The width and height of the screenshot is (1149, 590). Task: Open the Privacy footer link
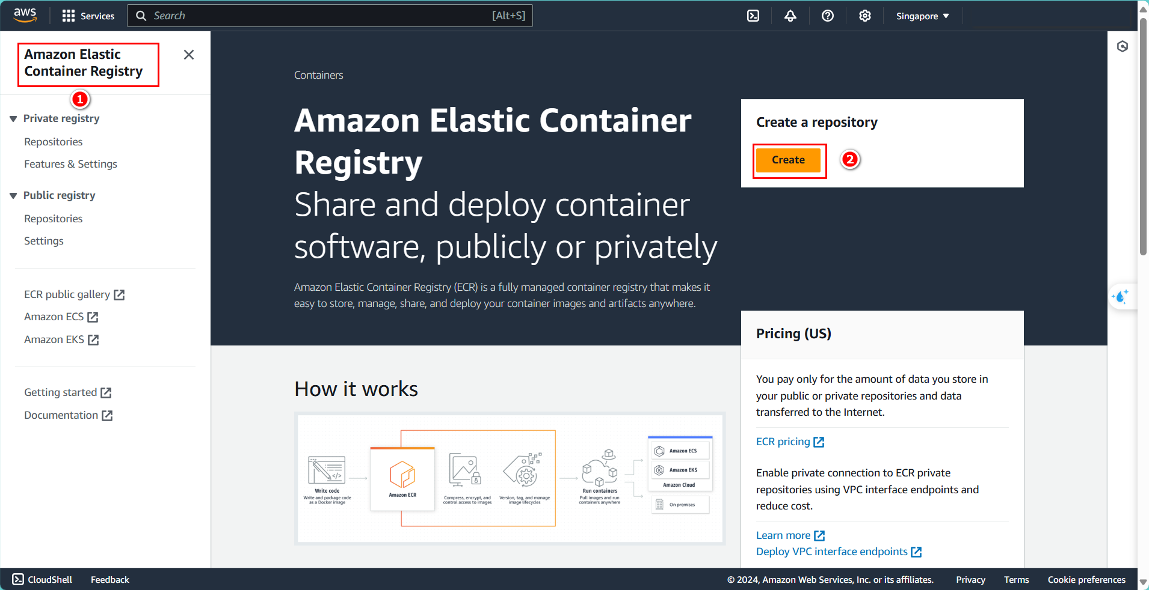(x=970, y=580)
